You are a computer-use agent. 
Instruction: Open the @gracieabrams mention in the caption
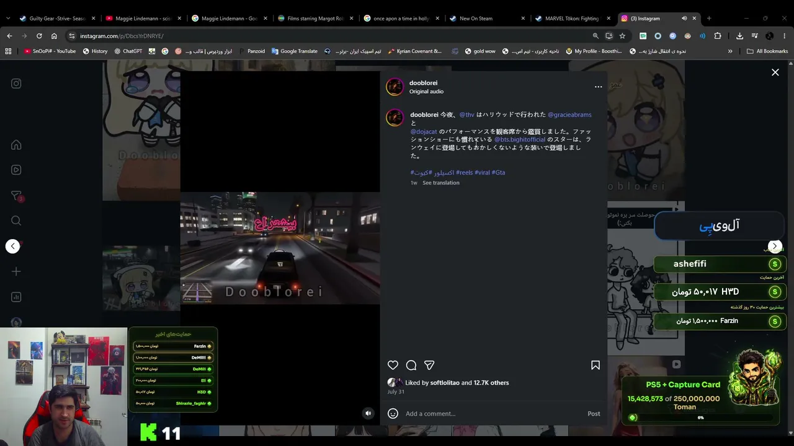(569, 115)
